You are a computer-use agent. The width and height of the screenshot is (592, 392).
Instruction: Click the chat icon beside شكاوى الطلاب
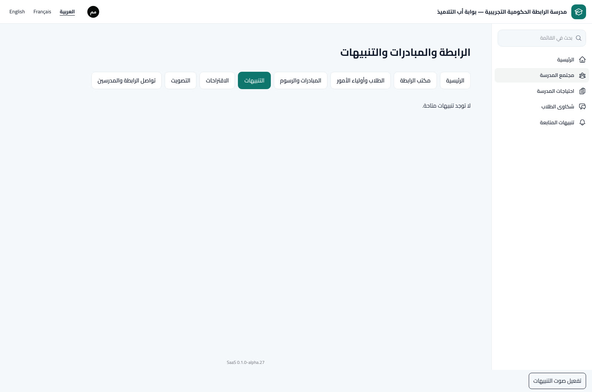[x=582, y=107]
